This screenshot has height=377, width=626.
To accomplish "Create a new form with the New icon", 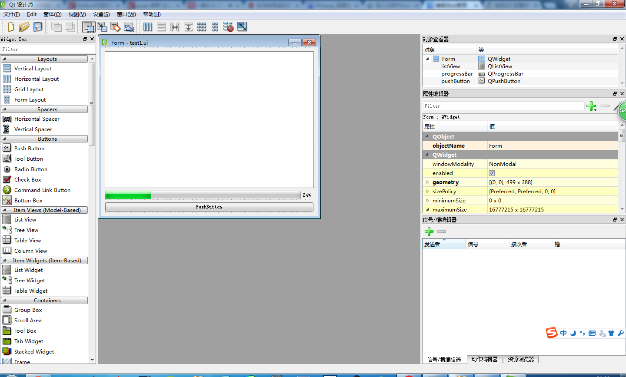I will click(11, 27).
